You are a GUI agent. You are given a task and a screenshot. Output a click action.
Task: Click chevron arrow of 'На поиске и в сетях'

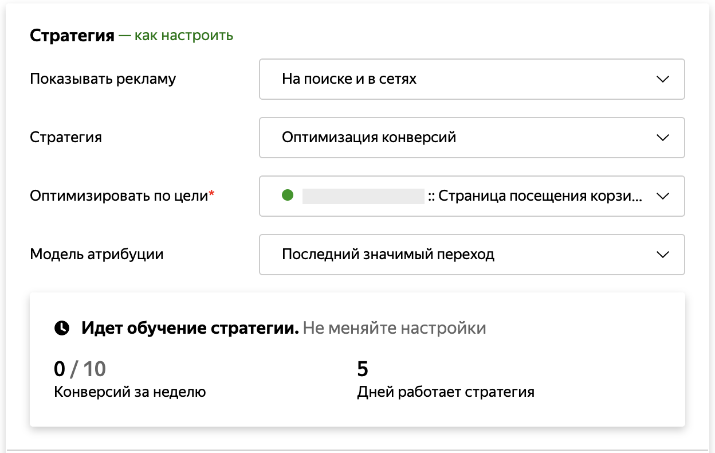[662, 79]
